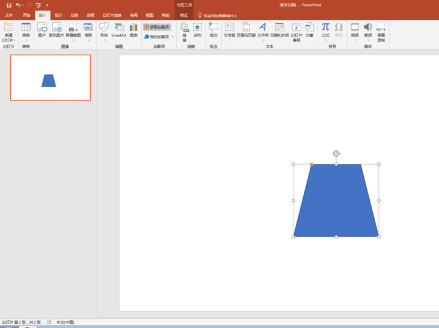The width and height of the screenshot is (439, 328).
Task: Insert an 对象 object
Action: 309,28
